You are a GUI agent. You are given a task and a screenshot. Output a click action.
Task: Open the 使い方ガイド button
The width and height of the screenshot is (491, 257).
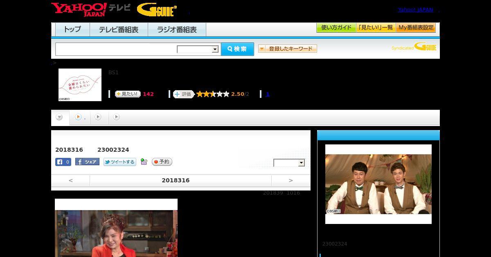coord(336,28)
